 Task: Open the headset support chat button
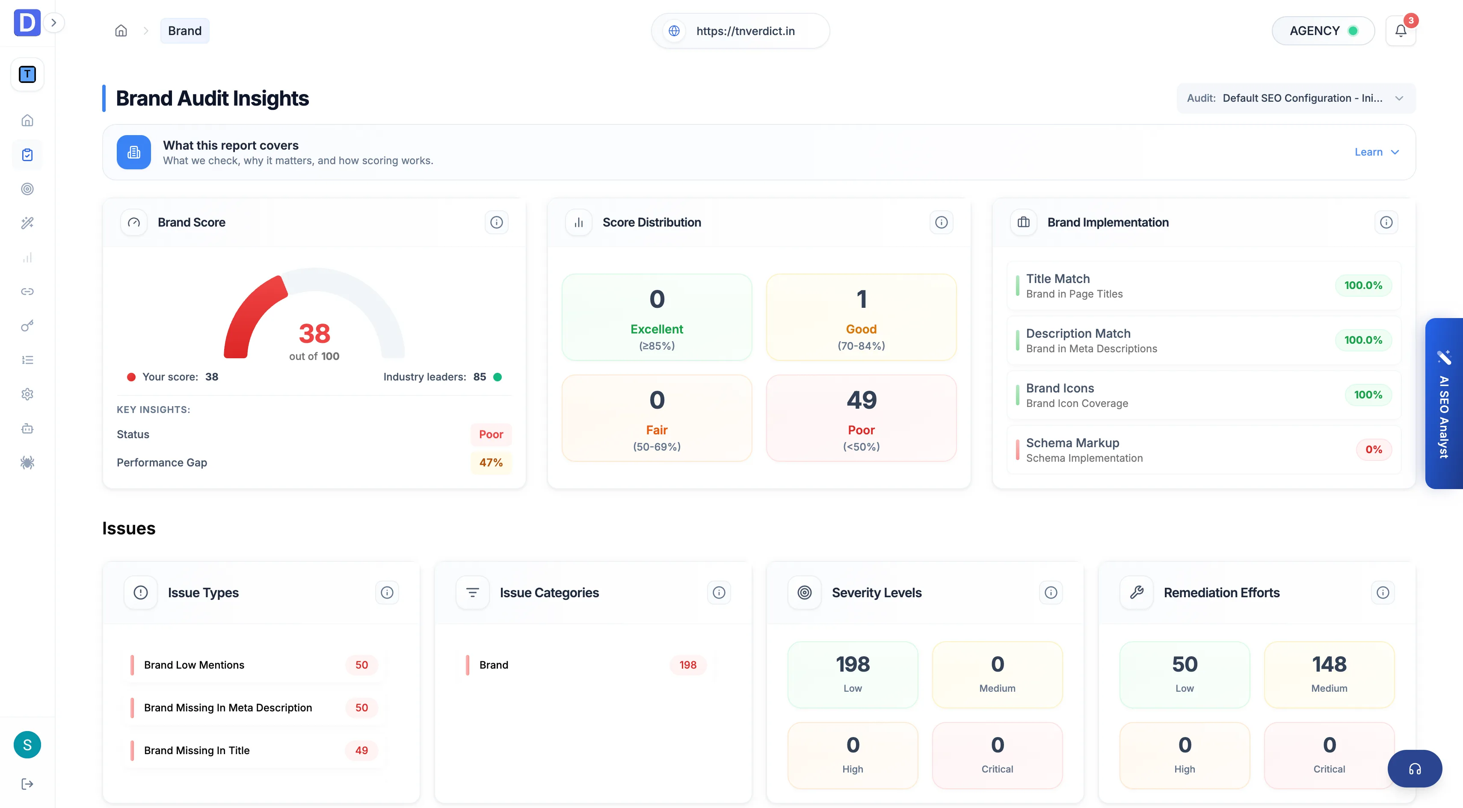[x=1414, y=769]
